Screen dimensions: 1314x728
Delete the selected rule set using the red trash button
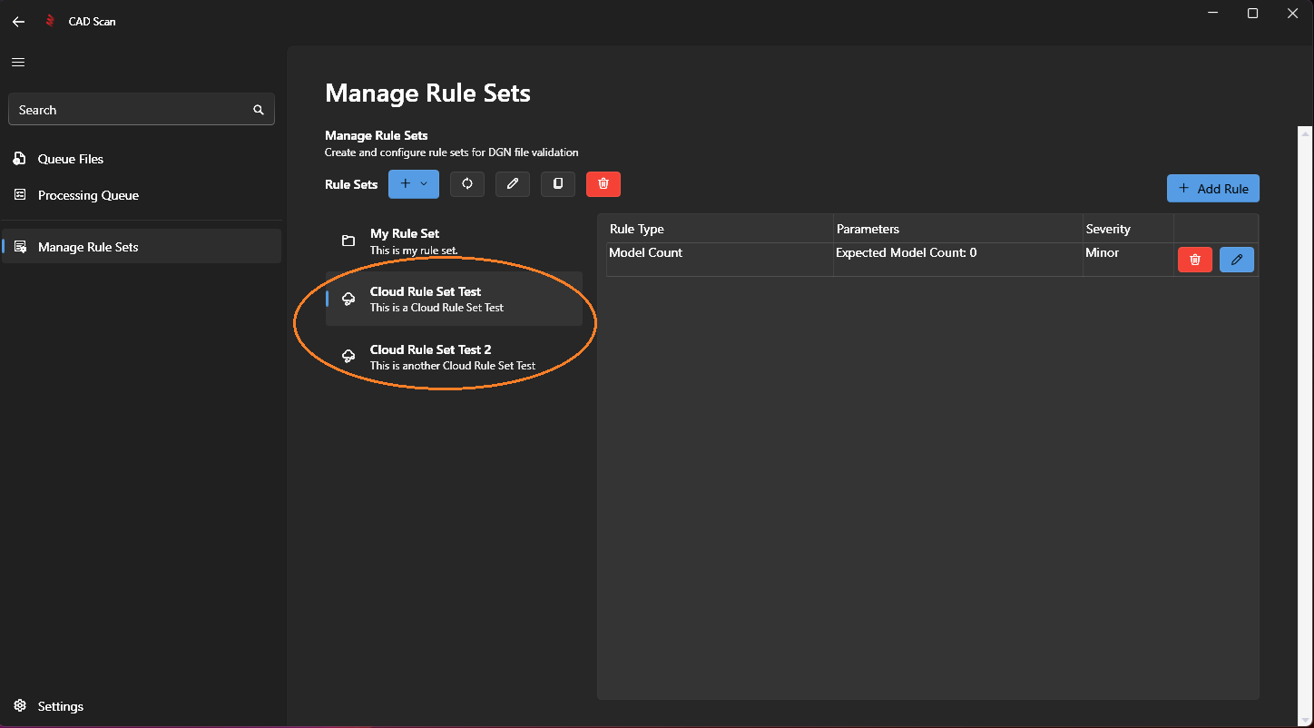point(603,184)
